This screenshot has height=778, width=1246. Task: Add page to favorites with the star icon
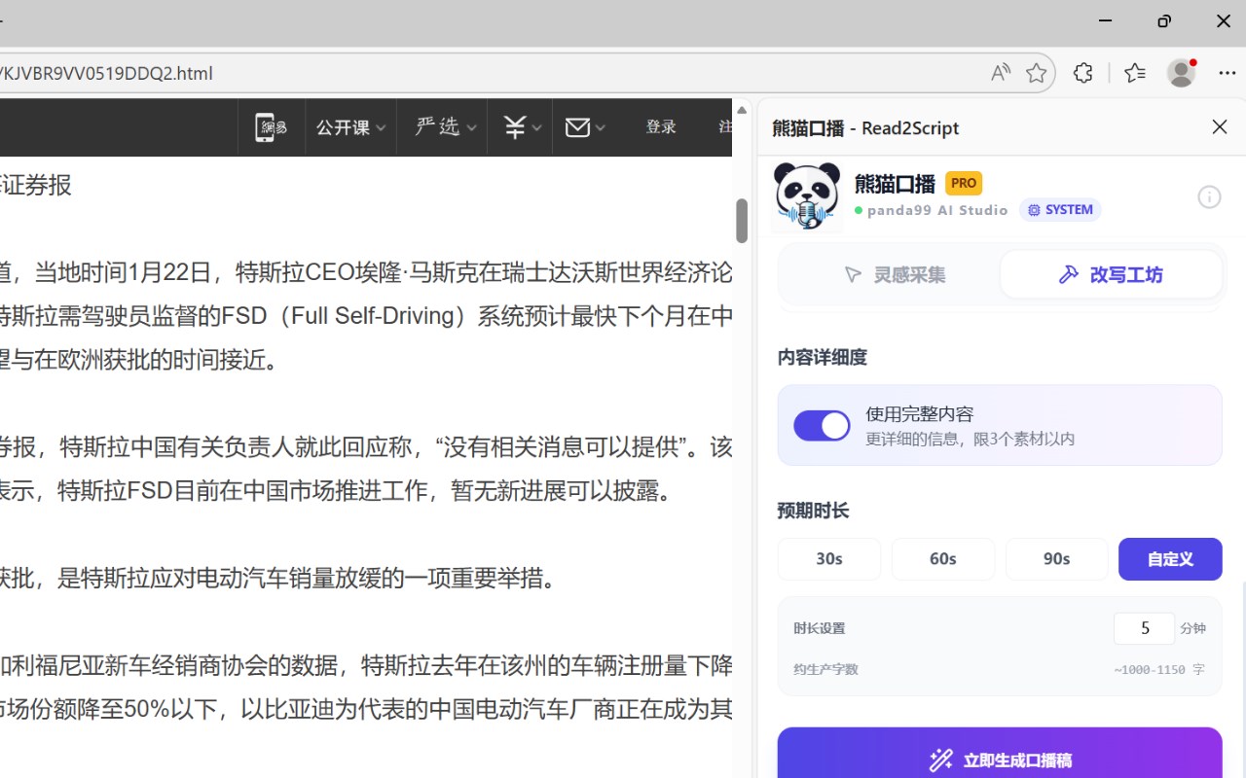(x=1037, y=73)
